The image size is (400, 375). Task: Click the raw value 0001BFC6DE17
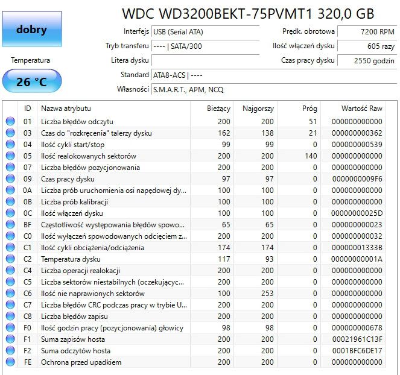point(357,351)
